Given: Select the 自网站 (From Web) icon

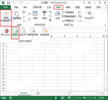Looking at the screenshot, I should pos(15,33).
